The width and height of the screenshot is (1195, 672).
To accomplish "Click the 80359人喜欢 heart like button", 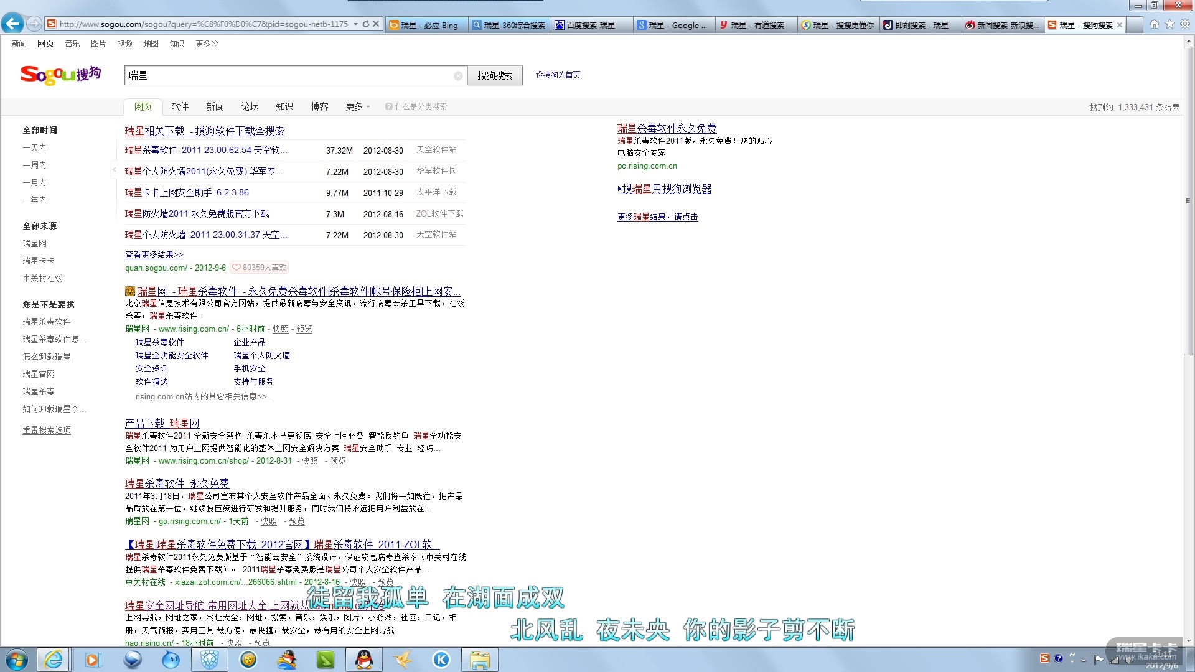I will click(260, 268).
